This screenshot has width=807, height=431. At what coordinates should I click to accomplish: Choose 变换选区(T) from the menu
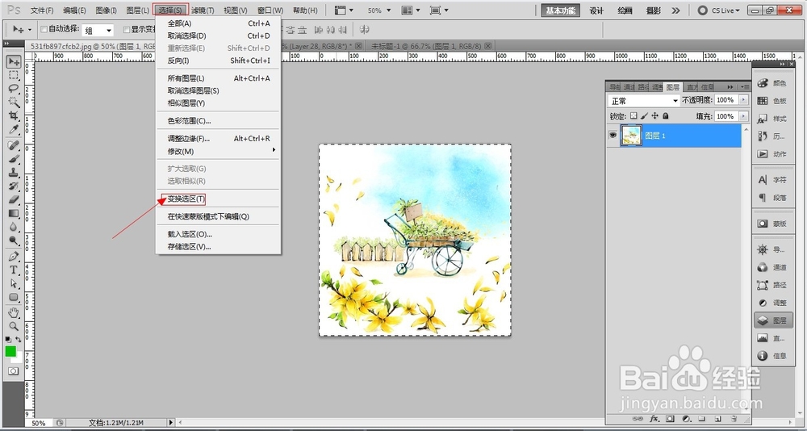click(x=186, y=199)
